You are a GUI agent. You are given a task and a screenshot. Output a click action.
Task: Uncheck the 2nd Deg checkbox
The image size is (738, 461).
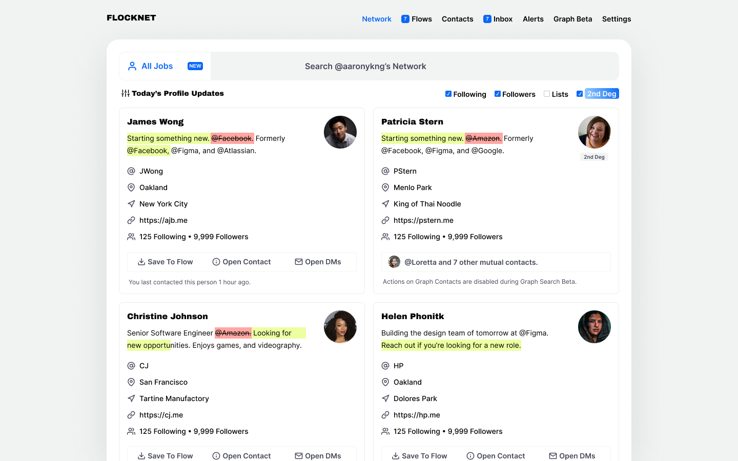(x=580, y=94)
